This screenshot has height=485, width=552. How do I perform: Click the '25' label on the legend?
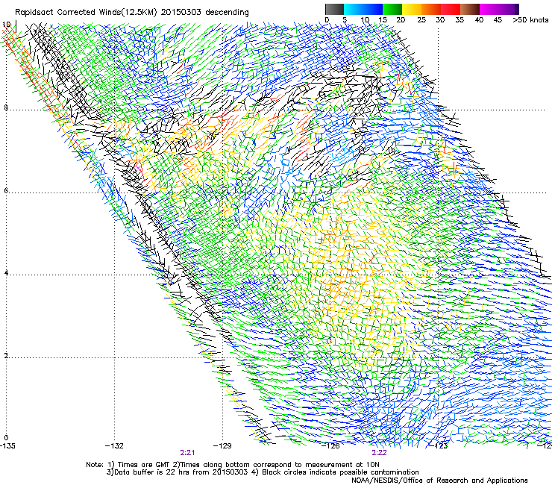(421, 20)
